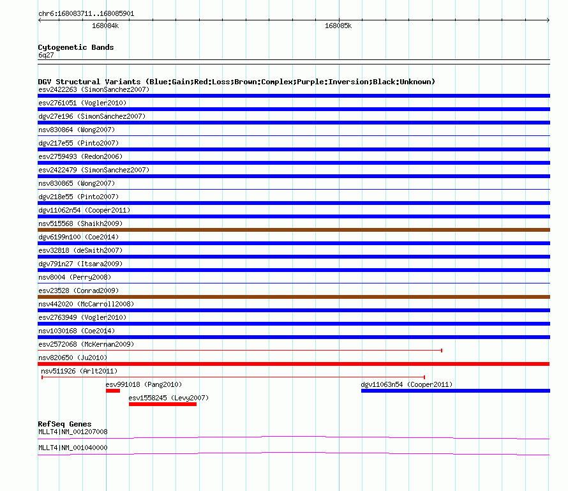Click the RefSeq Genes track title
Viewport: 568px width, 491px height.
coord(64,424)
